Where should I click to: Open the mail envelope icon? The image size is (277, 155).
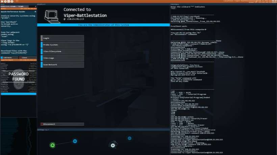point(274,1)
